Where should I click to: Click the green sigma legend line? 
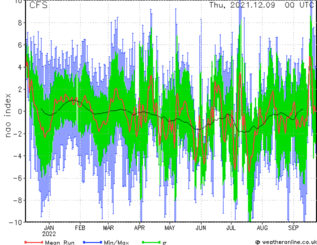(151, 242)
